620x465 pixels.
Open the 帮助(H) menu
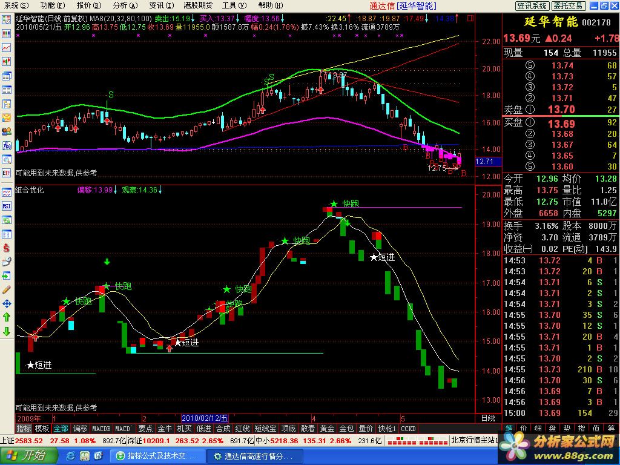pyautogui.click(x=271, y=5)
